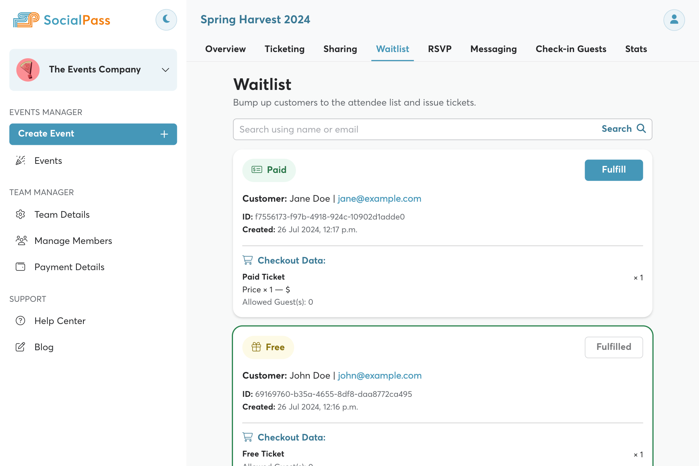Open the Waitlist tab navigation
The width and height of the screenshot is (699, 466).
pos(393,49)
